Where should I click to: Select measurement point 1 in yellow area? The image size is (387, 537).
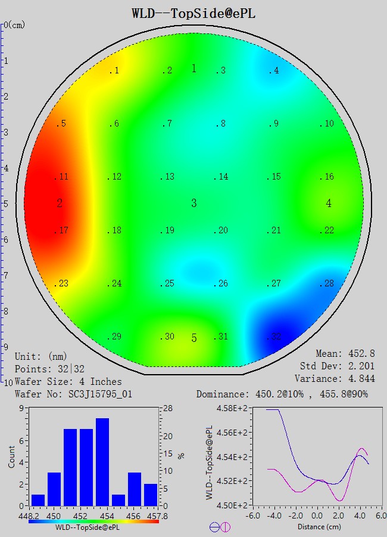tap(114, 71)
